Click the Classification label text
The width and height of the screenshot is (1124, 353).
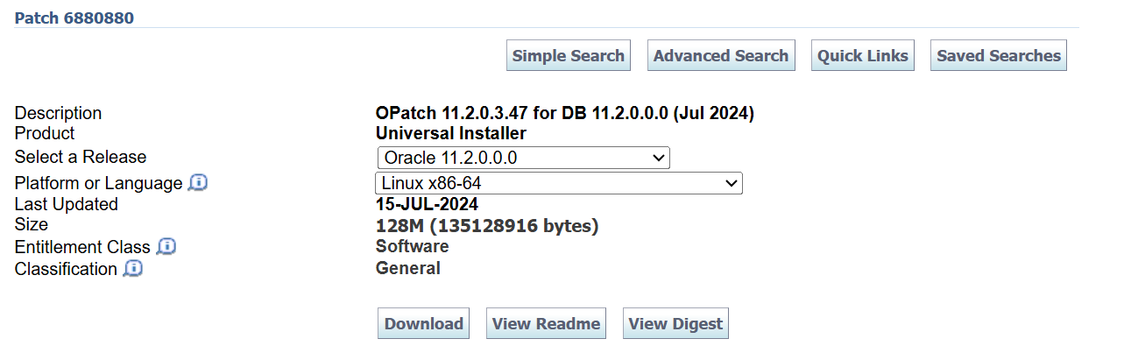click(67, 269)
